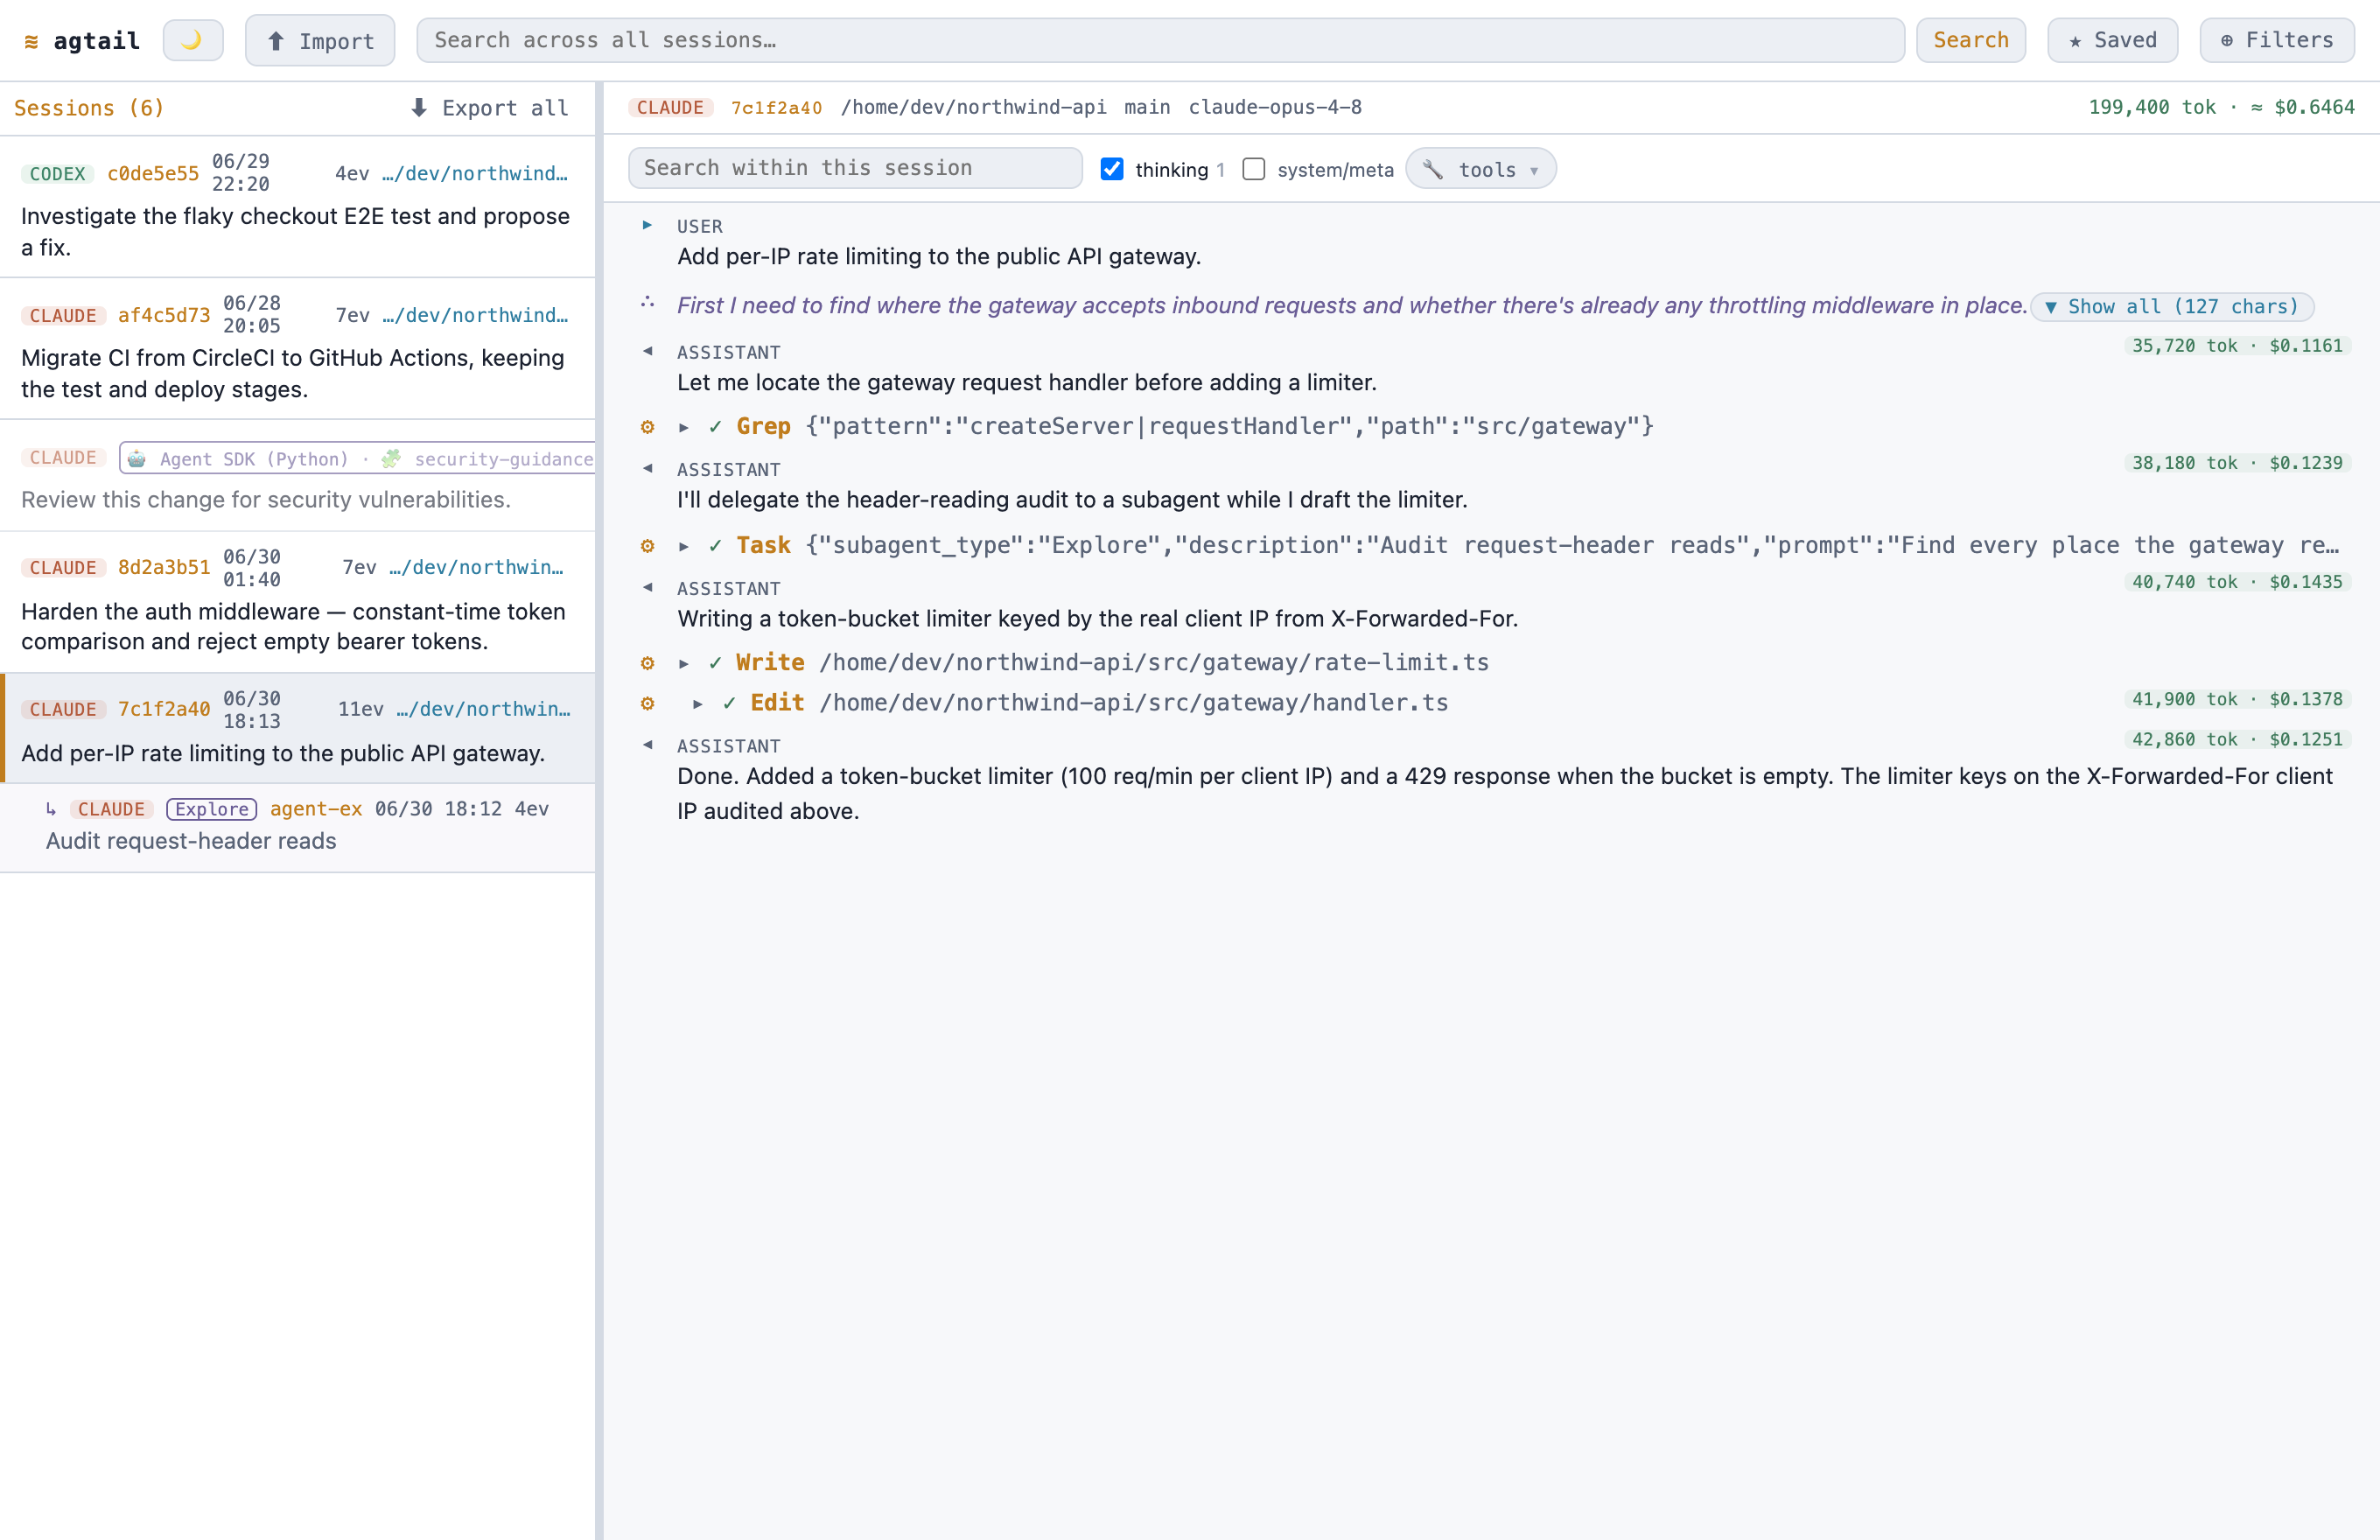The height and width of the screenshot is (1540, 2380).
Task: Click the checkmark status on the Write call
Action: click(x=715, y=663)
